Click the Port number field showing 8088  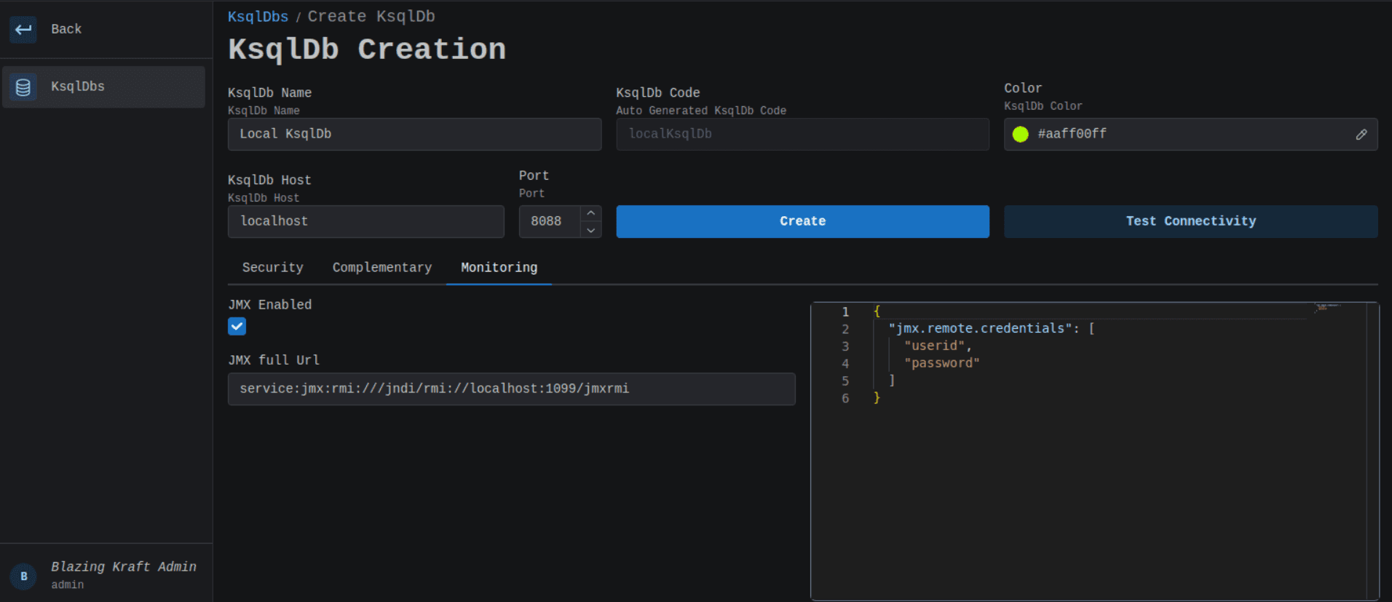[x=550, y=221]
